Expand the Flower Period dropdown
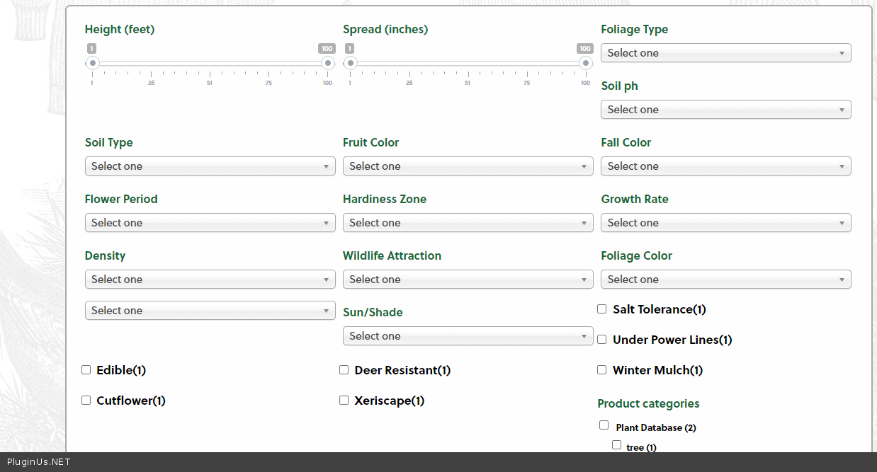Viewport: 877px width, 472px height. tap(210, 223)
